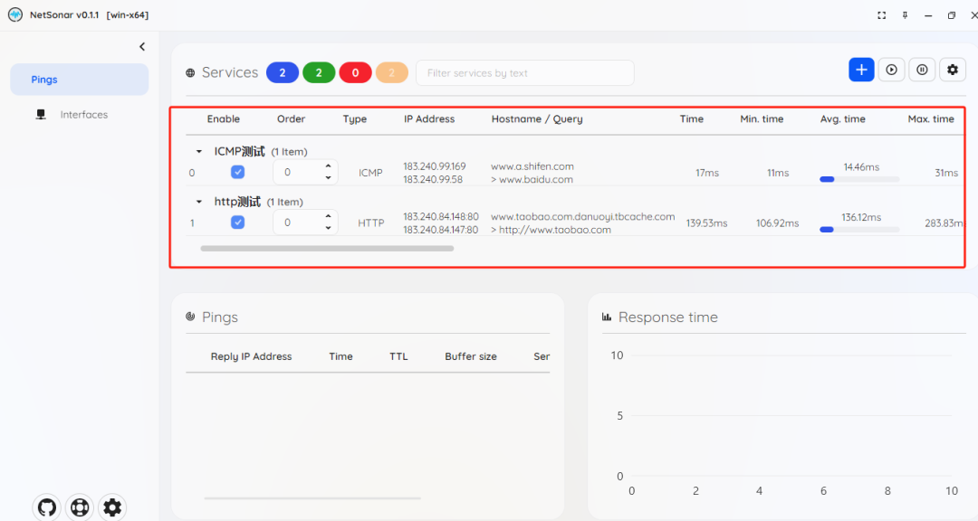Click the NetSonar app logo
The width and height of the screenshot is (978, 521).
15,14
